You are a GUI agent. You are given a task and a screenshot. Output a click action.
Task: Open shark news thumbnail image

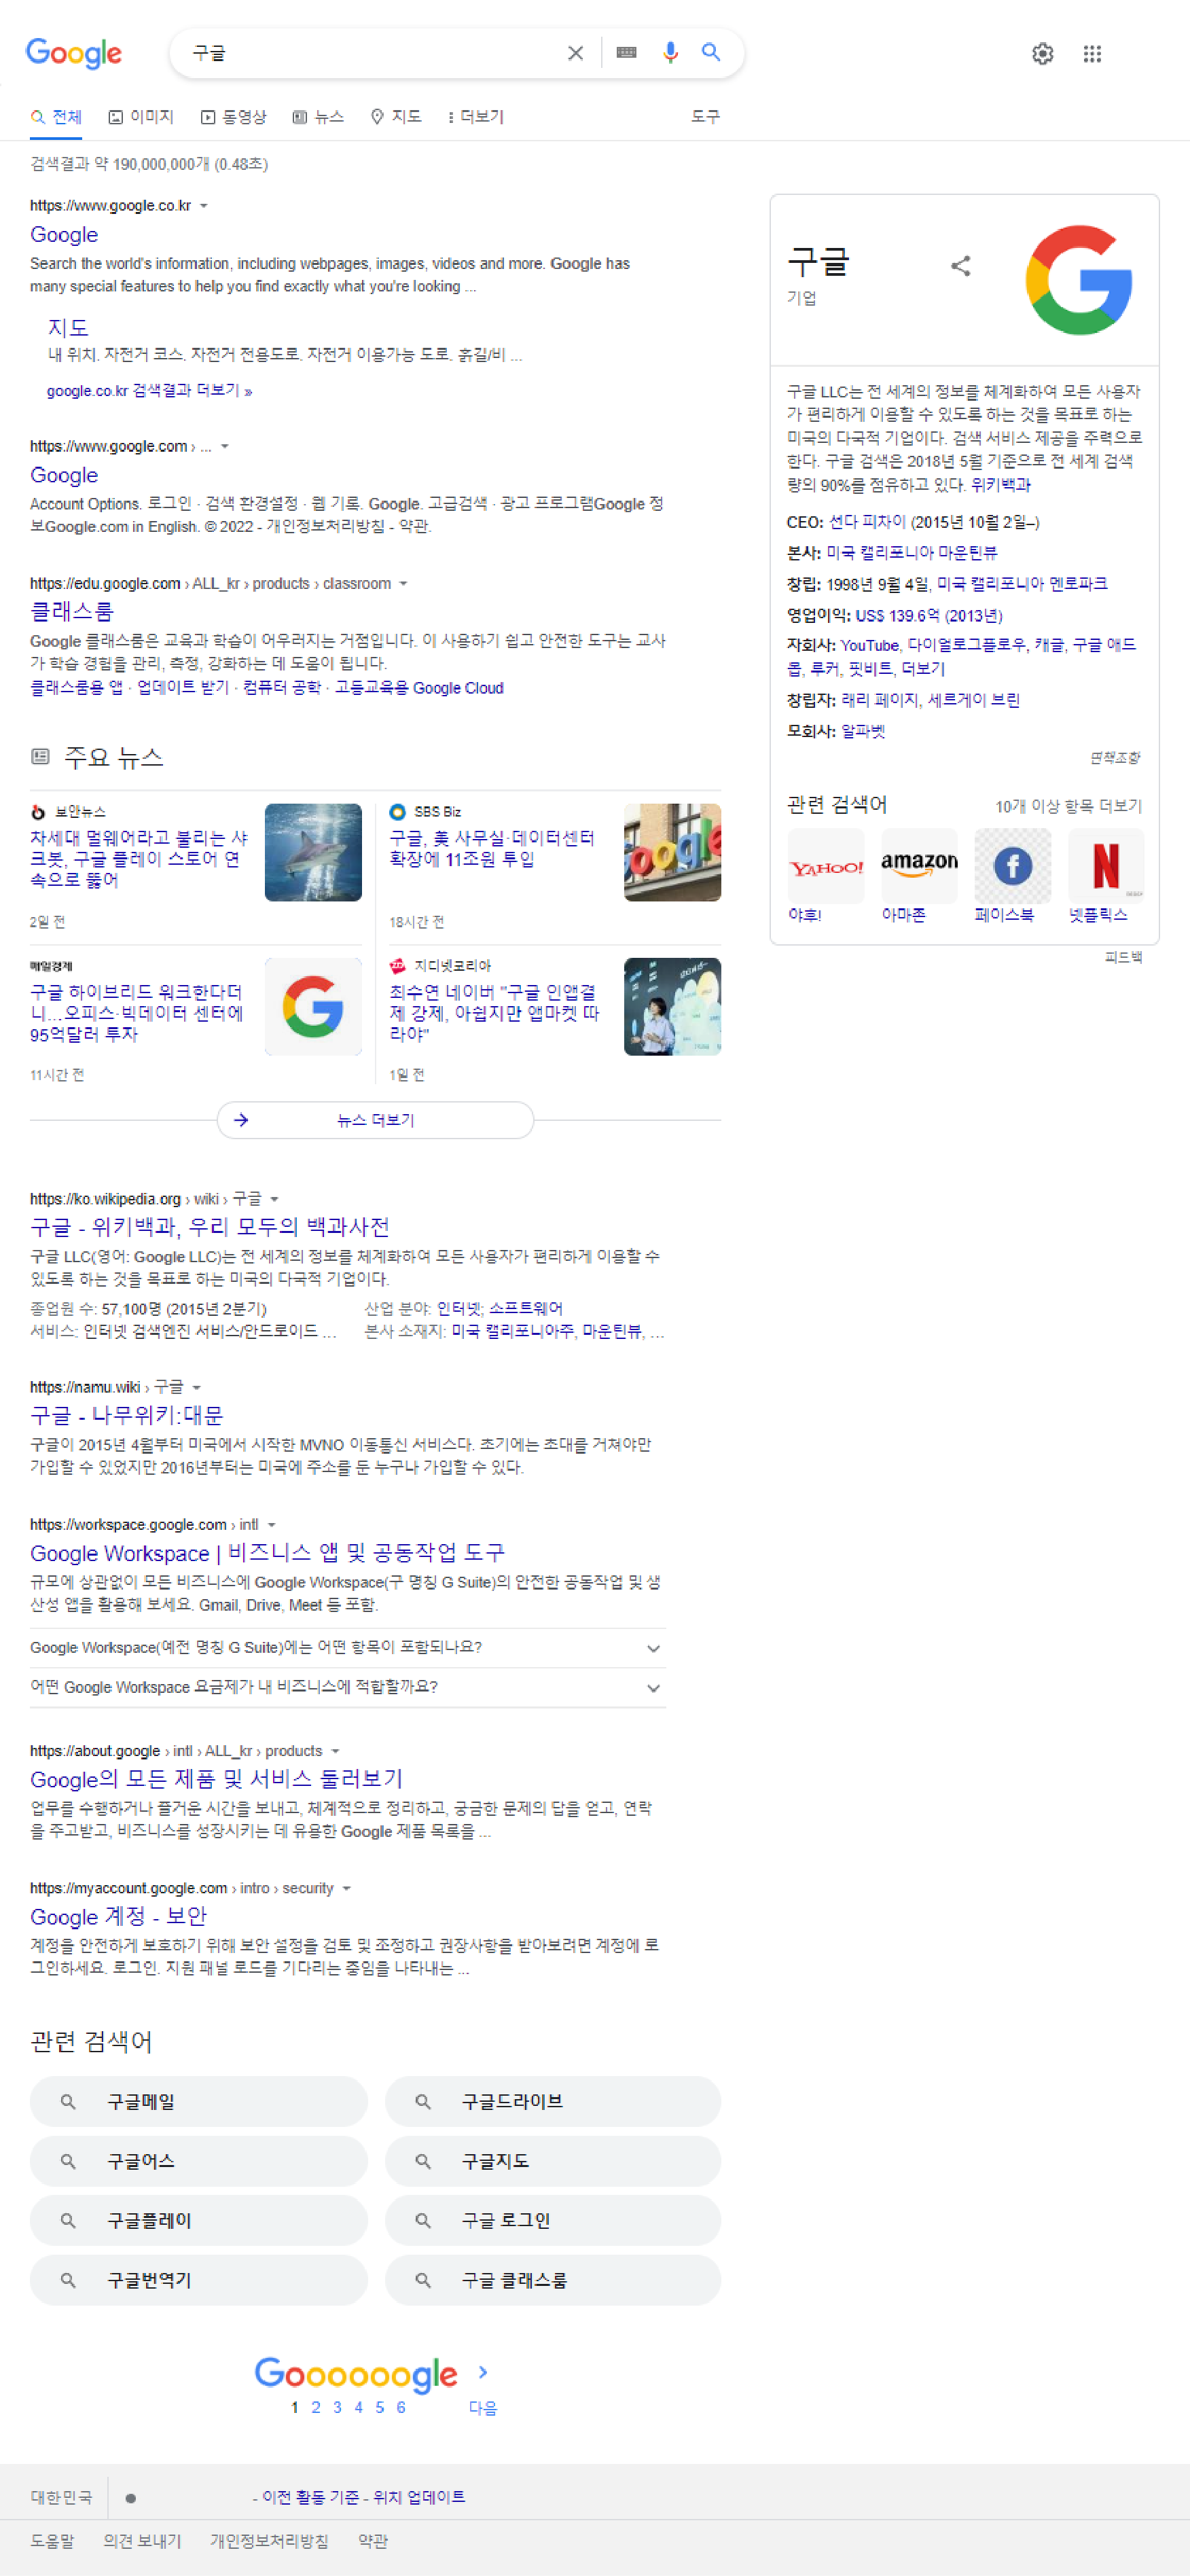click(313, 853)
